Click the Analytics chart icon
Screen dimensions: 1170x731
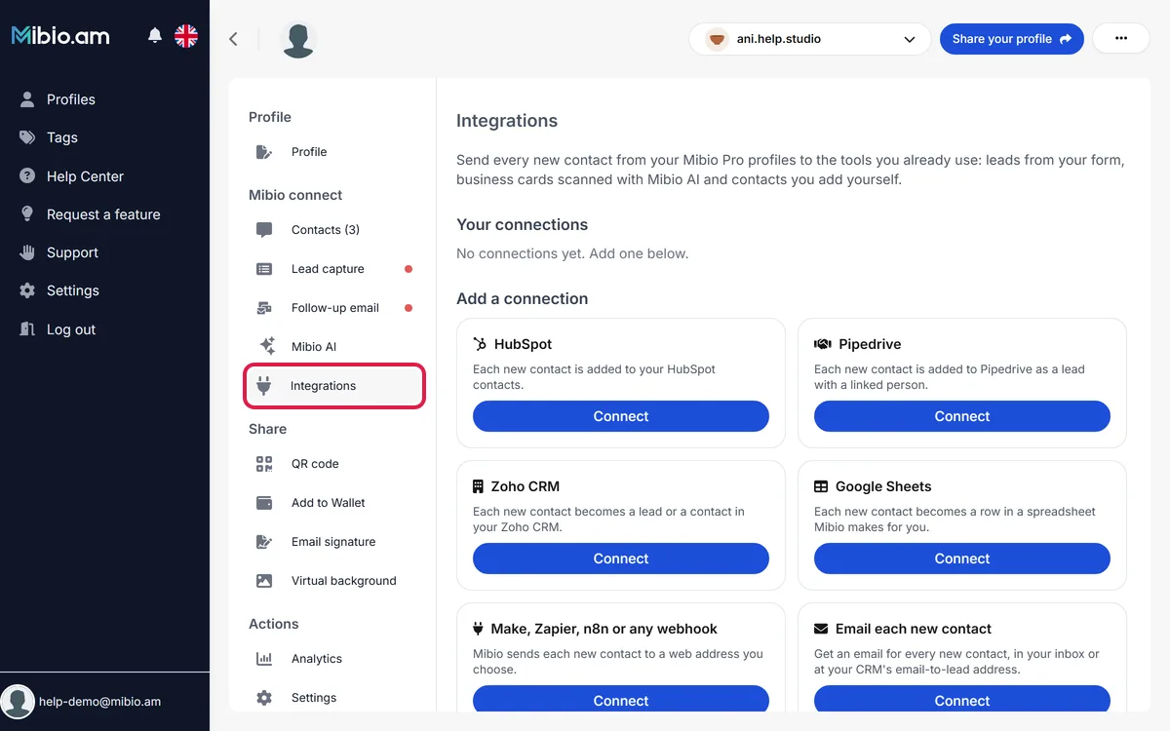[264, 659]
